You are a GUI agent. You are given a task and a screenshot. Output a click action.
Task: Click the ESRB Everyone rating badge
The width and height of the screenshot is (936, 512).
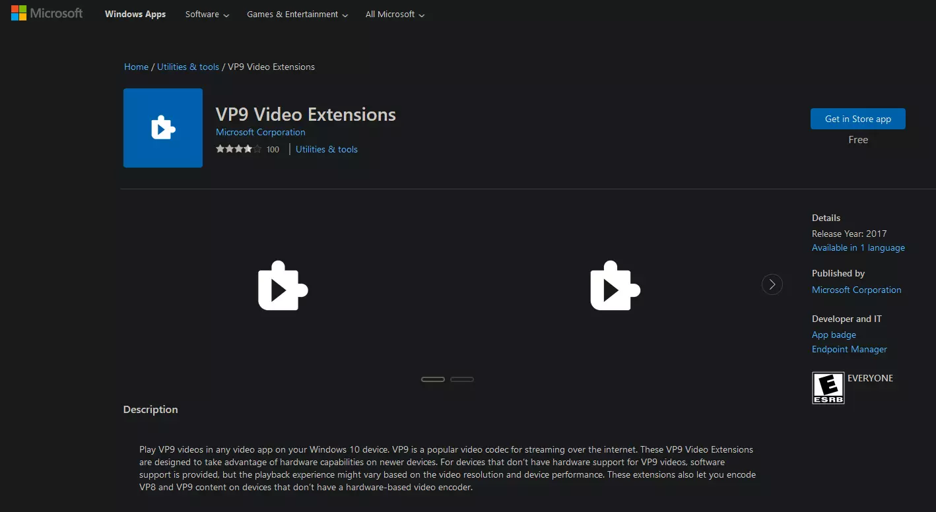point(828,388)
